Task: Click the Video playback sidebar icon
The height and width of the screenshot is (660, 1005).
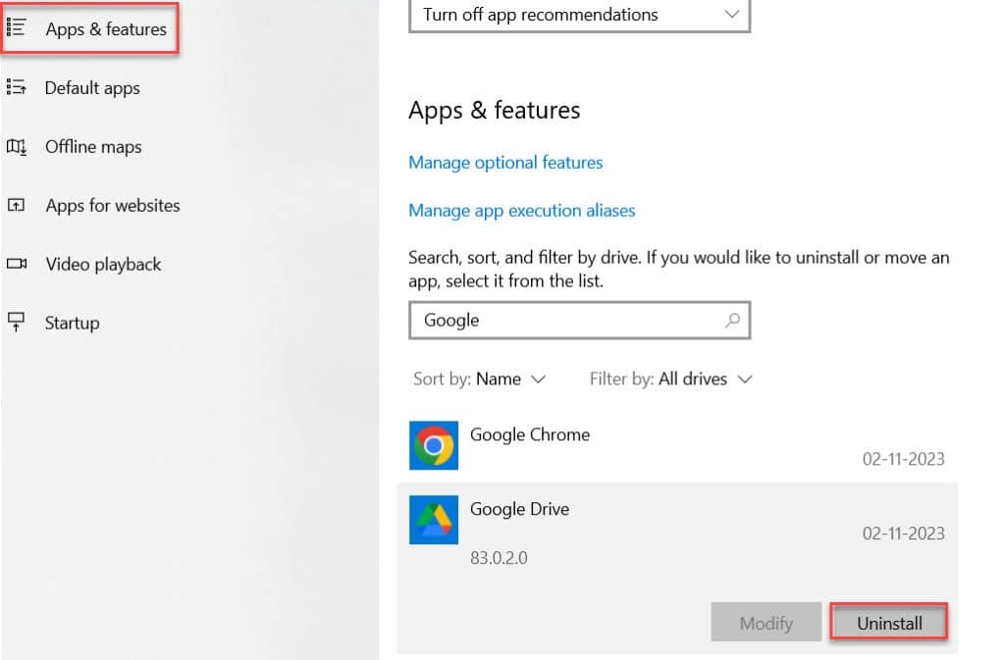Action: (x=17, y=264)
